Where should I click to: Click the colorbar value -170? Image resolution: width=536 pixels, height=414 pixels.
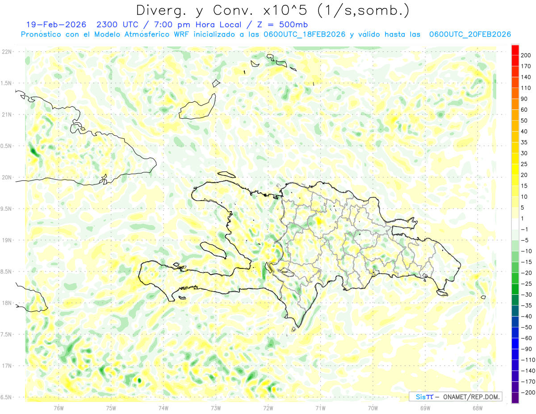click(x=529, y=381)
